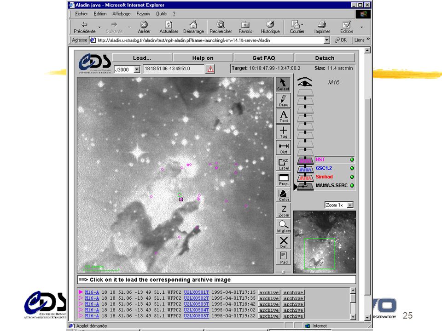Expand the address bar URL dropdown

(x=327, y=40)
